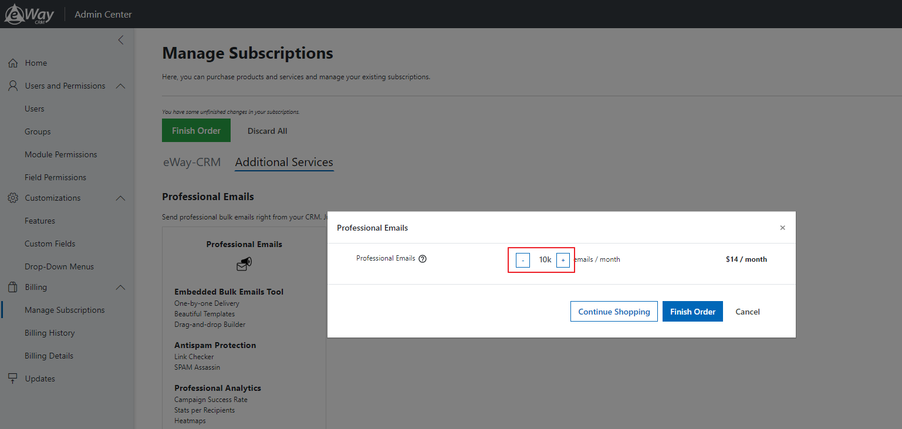
Task: Click the Manage Subscriptions heading
Action: [248, 53]
